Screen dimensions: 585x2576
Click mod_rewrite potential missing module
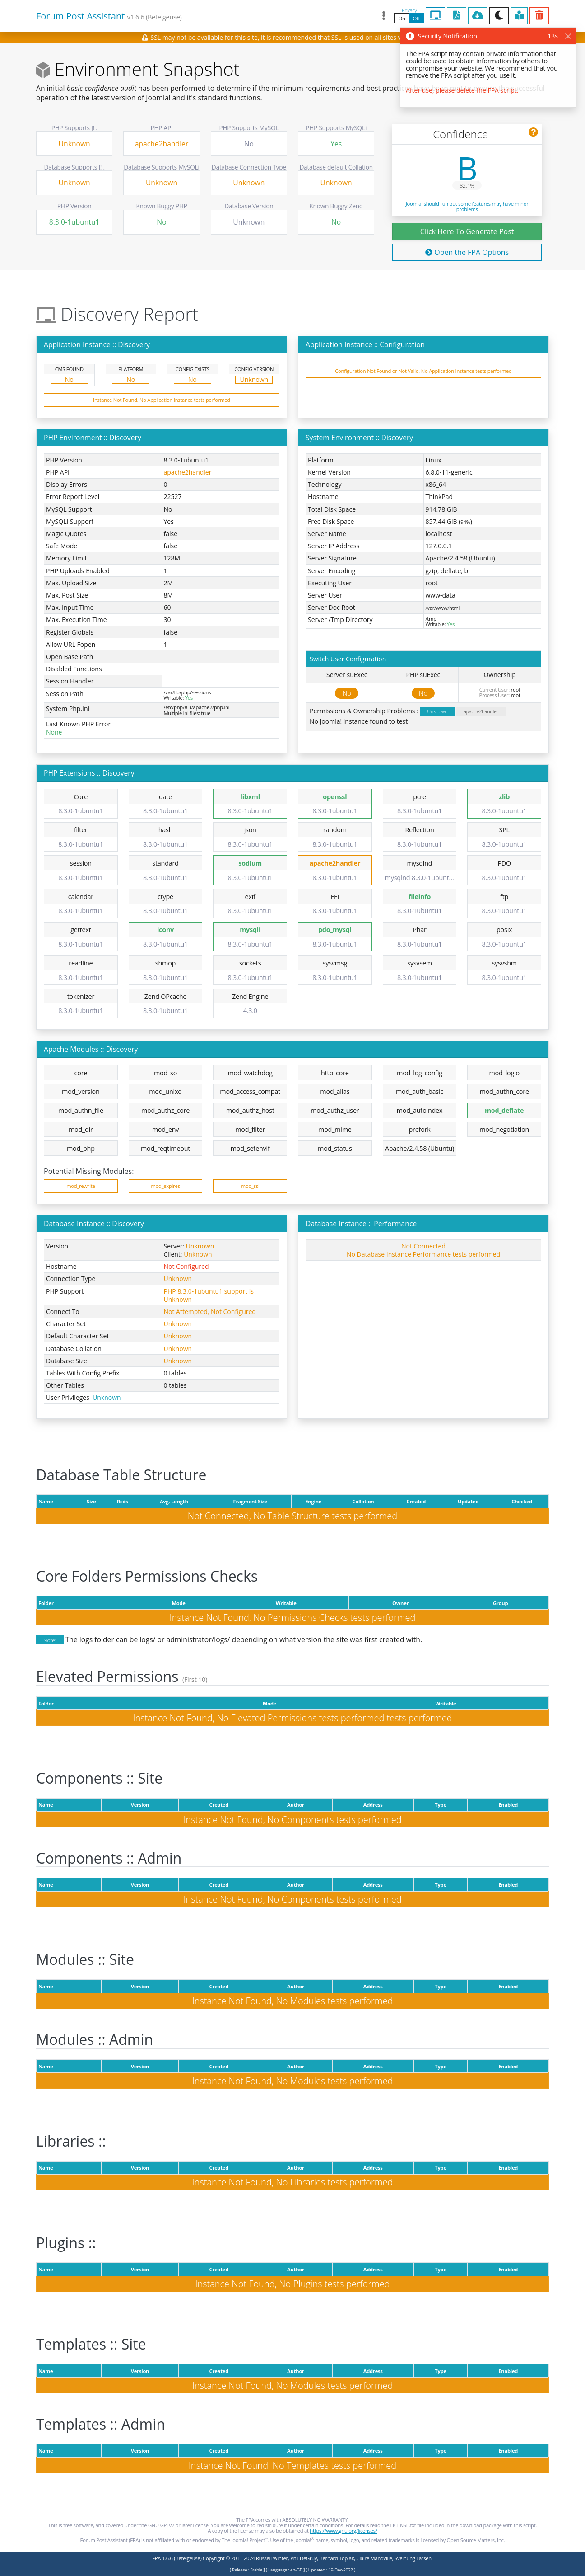point(81,1186)
